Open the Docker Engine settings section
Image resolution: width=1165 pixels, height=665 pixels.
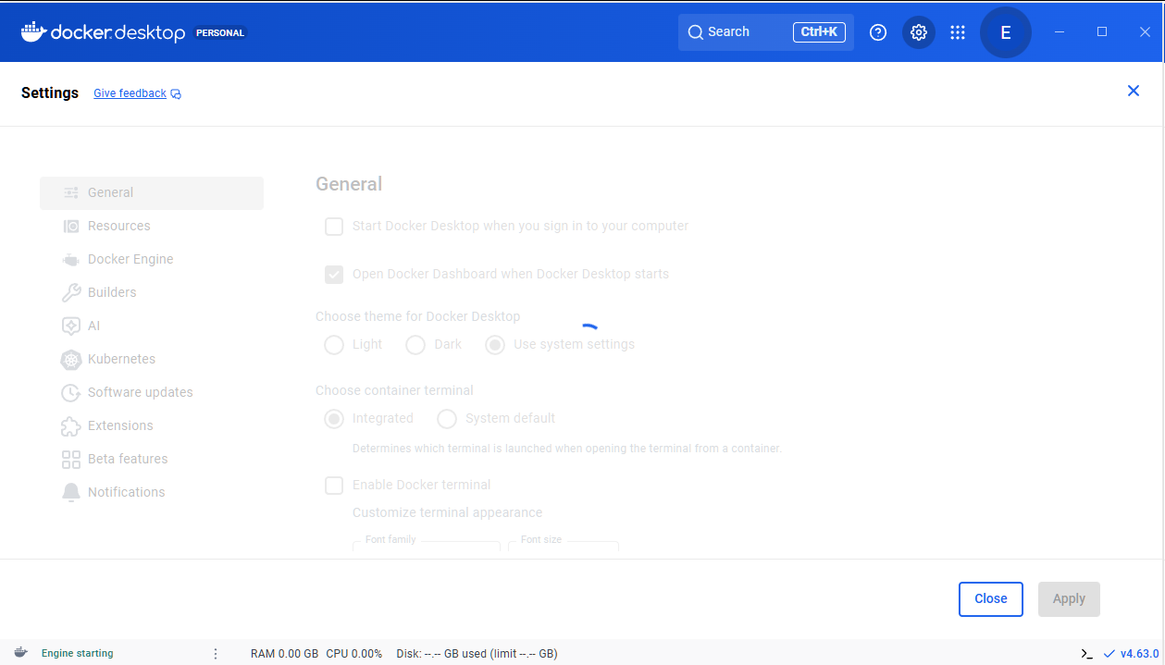pos(130,259)
